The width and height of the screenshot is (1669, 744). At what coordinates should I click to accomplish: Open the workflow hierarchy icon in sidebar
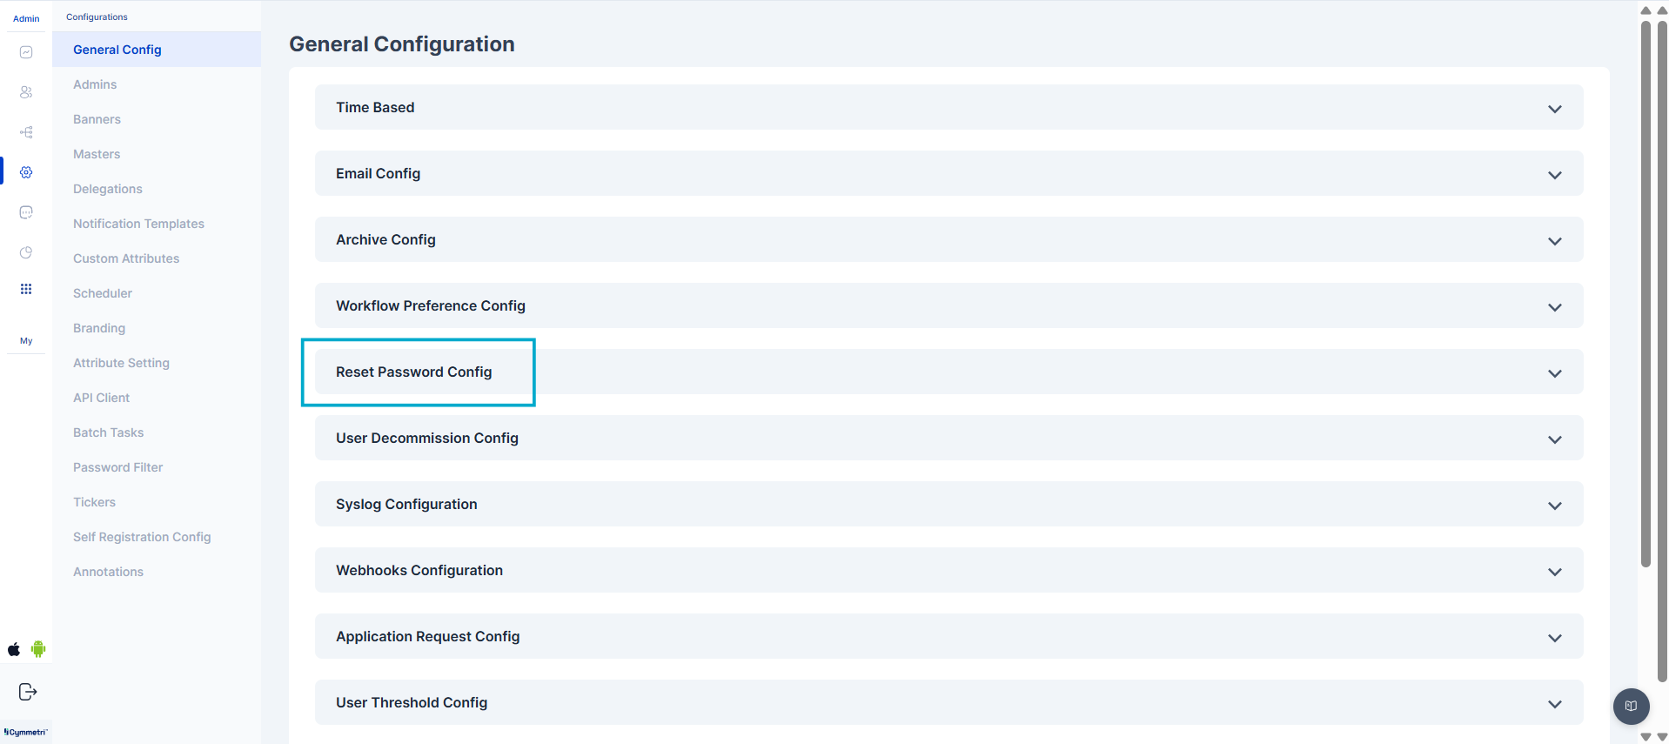coord(26,132)
